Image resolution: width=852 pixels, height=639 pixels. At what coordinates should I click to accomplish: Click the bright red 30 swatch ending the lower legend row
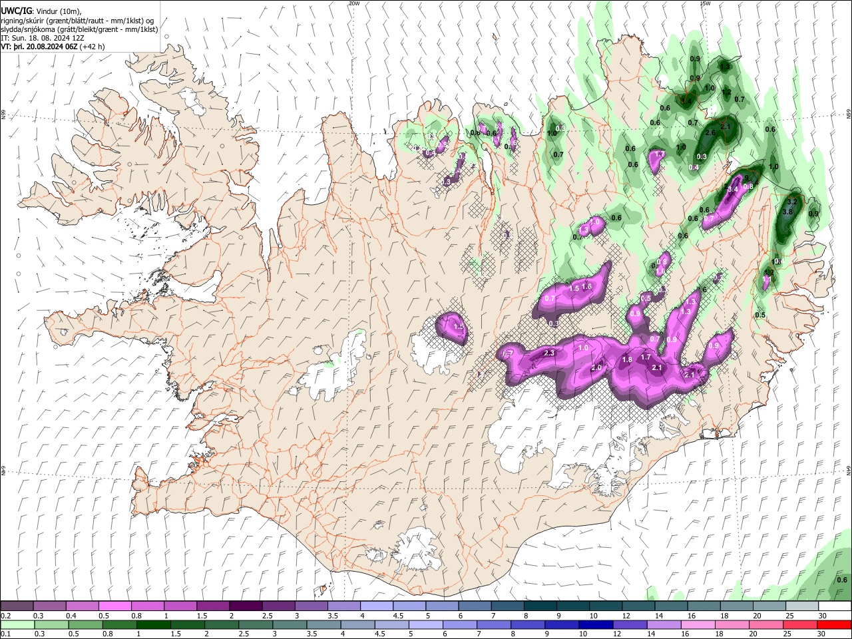[835, 624]
